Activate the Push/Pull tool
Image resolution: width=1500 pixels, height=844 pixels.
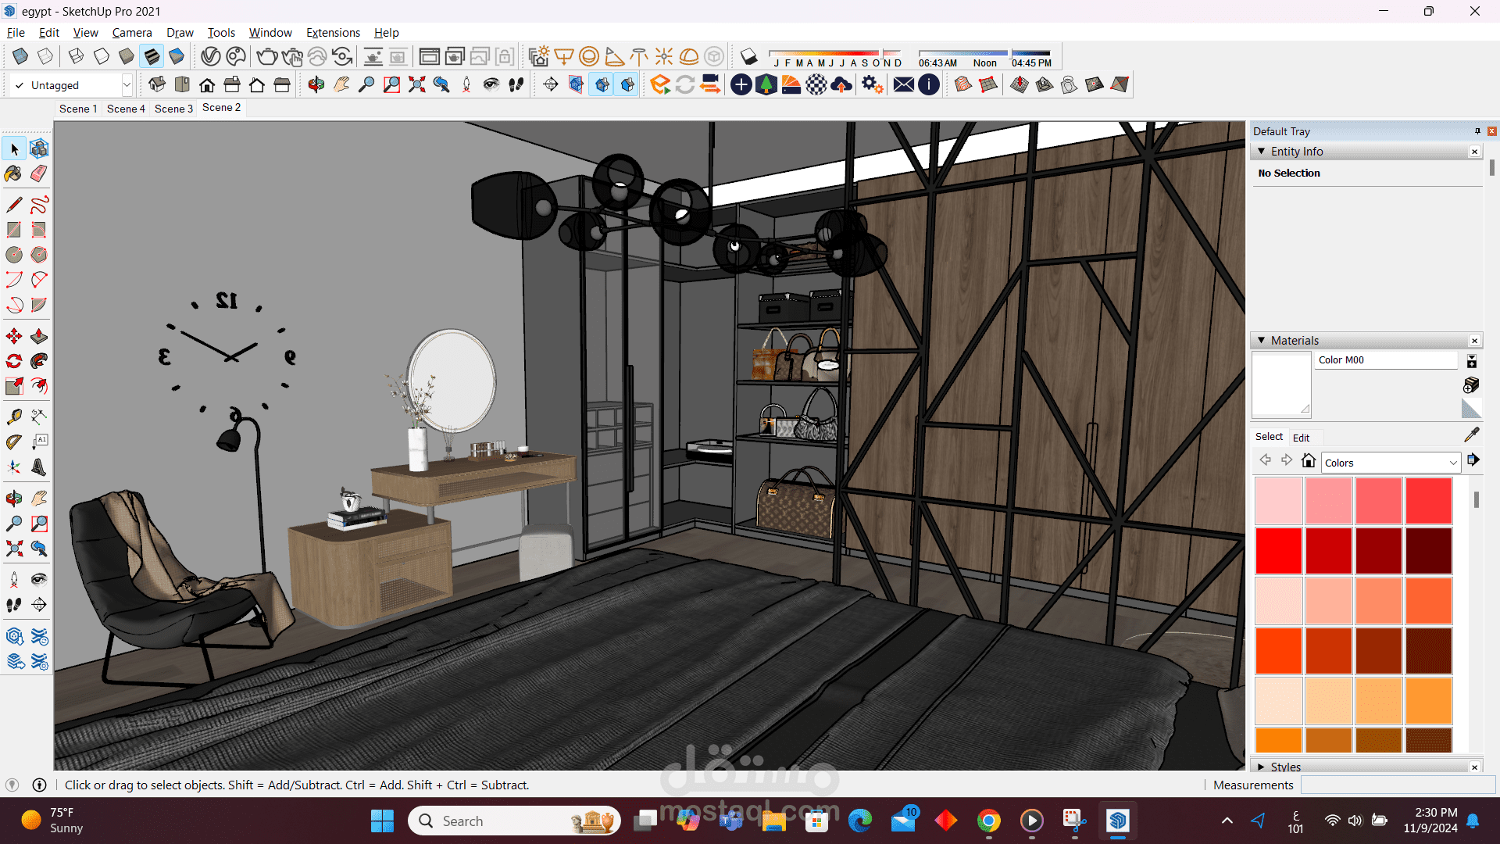(x=39, y=336)
